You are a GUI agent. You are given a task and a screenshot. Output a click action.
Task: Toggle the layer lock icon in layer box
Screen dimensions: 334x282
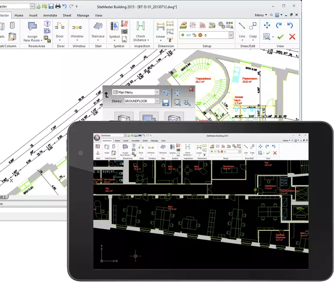pos(194,35)
